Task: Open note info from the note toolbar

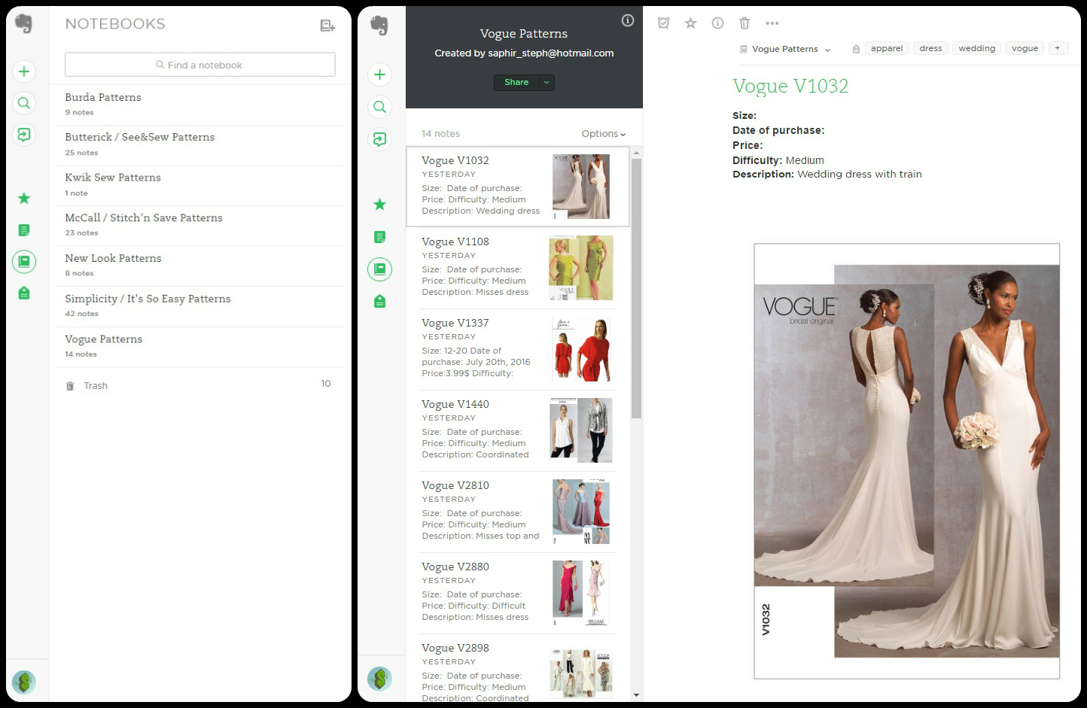Action: pos(717,23)
